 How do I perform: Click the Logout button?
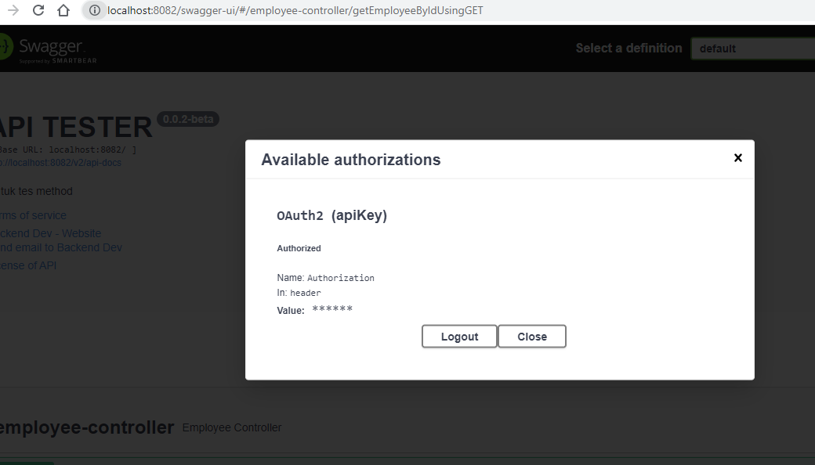pos(459,337)
